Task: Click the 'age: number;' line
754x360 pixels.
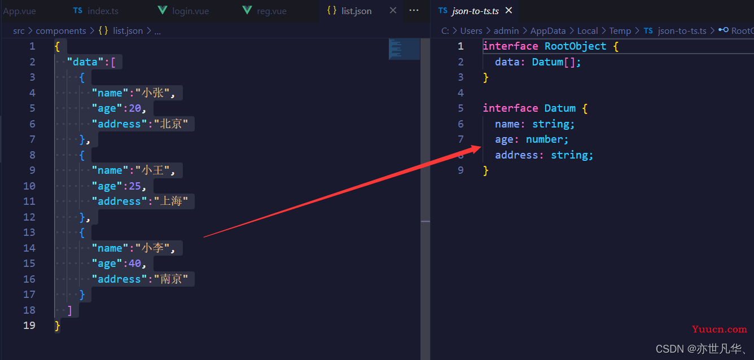Action: pyautogui.click(x=532, y=139)
